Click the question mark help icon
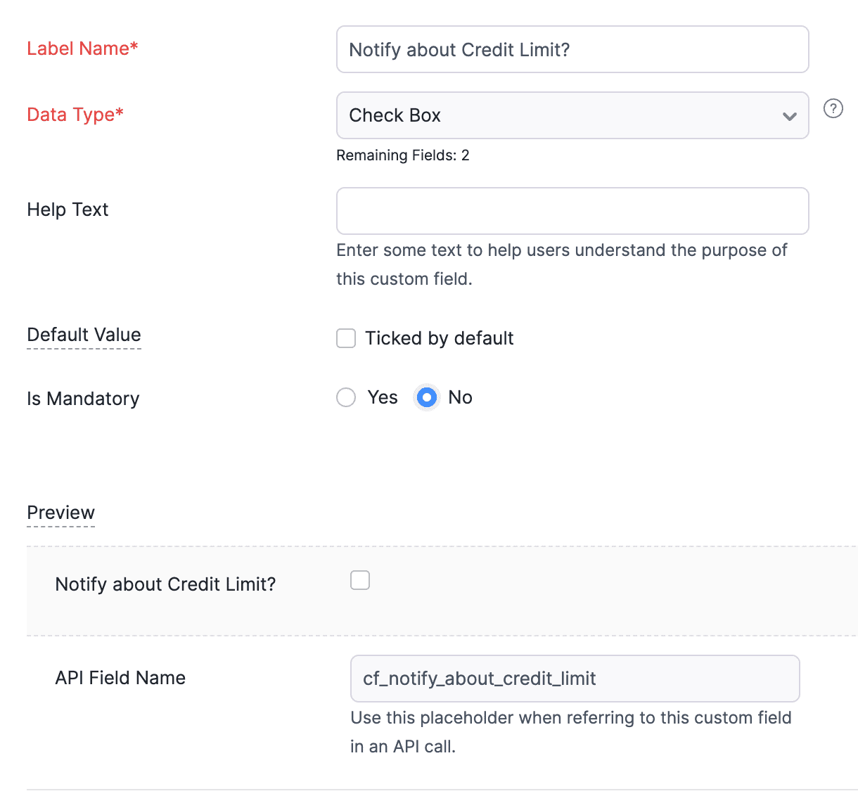858x796 pixels. coord(833,108)
